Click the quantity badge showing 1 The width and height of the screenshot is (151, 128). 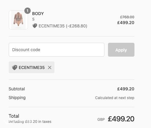point(27,11)
